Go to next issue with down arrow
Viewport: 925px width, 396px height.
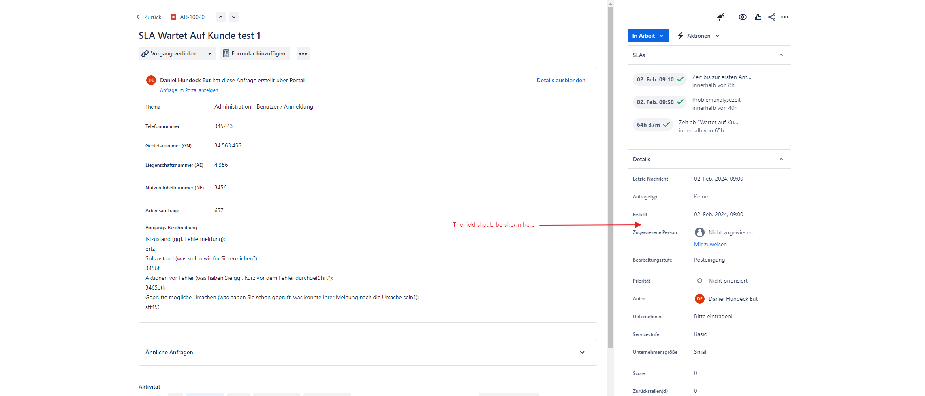(x=234, y=17)
